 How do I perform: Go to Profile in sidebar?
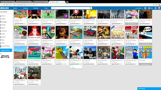click(3, 19)
